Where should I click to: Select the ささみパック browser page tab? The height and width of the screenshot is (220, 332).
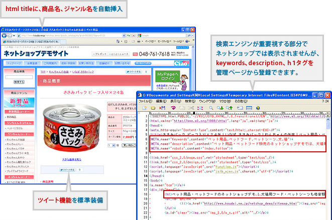[31, 42]
